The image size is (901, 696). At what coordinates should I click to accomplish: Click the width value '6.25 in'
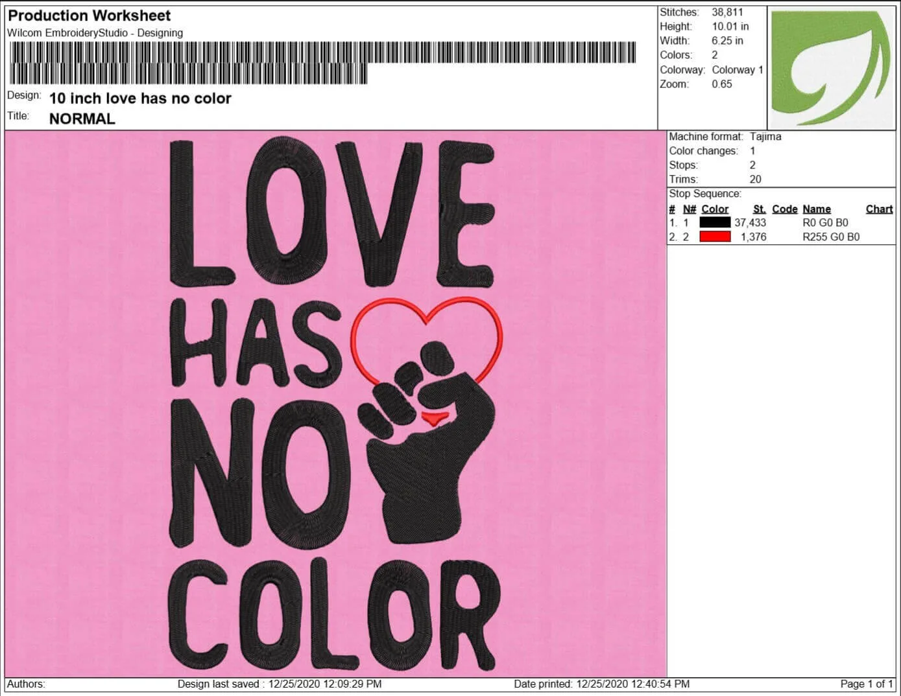727,41
